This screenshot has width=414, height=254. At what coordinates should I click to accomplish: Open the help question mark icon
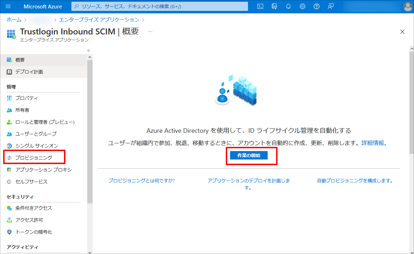tap(316, 6)
